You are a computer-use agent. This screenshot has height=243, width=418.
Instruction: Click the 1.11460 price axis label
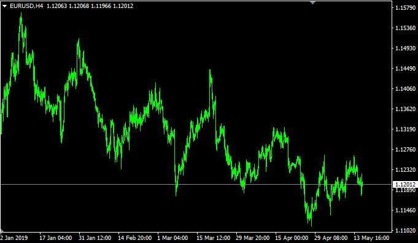tap(406, 210)
